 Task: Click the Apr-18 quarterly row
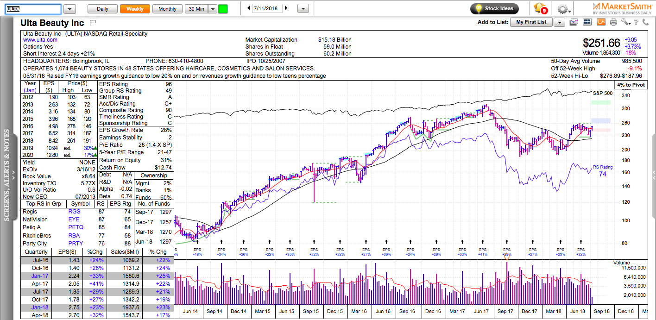click(x=97, y=315)
